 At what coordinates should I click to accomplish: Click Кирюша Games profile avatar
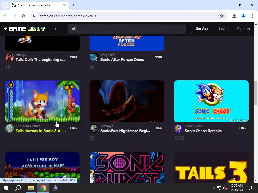9,128
